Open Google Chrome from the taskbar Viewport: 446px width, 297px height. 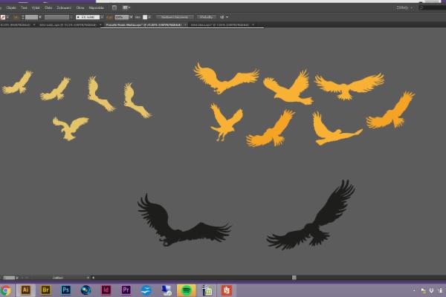[7, 290]
